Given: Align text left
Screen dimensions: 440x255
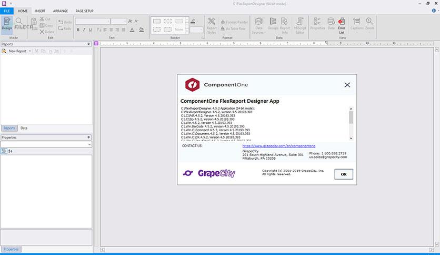Looking at the screenshot, I should coord(105,30).
